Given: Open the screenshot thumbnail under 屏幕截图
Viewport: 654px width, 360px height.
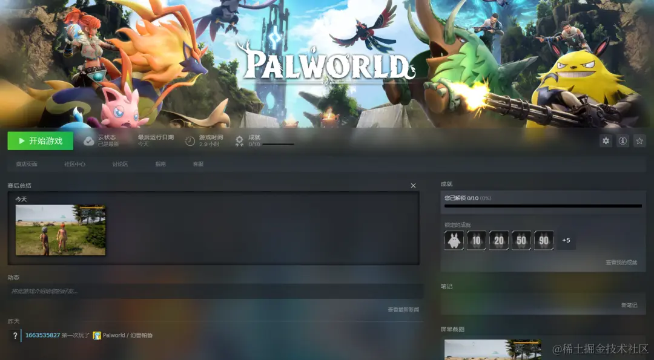Looking at the screenshot, I should click(493, 350).
